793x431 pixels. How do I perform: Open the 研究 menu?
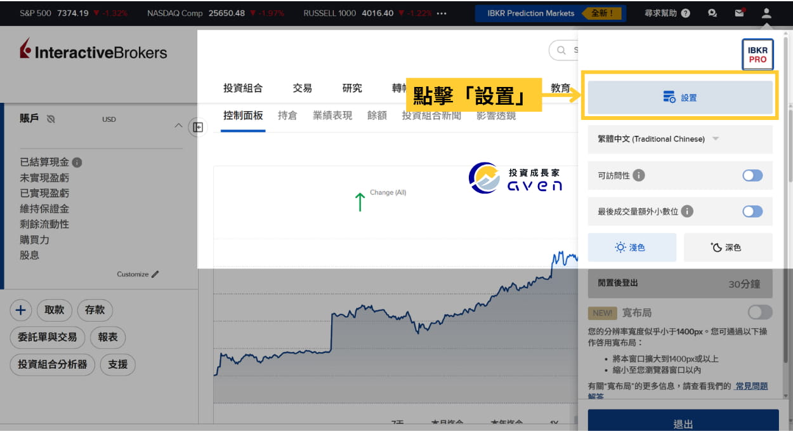click(x=352, y=88)
